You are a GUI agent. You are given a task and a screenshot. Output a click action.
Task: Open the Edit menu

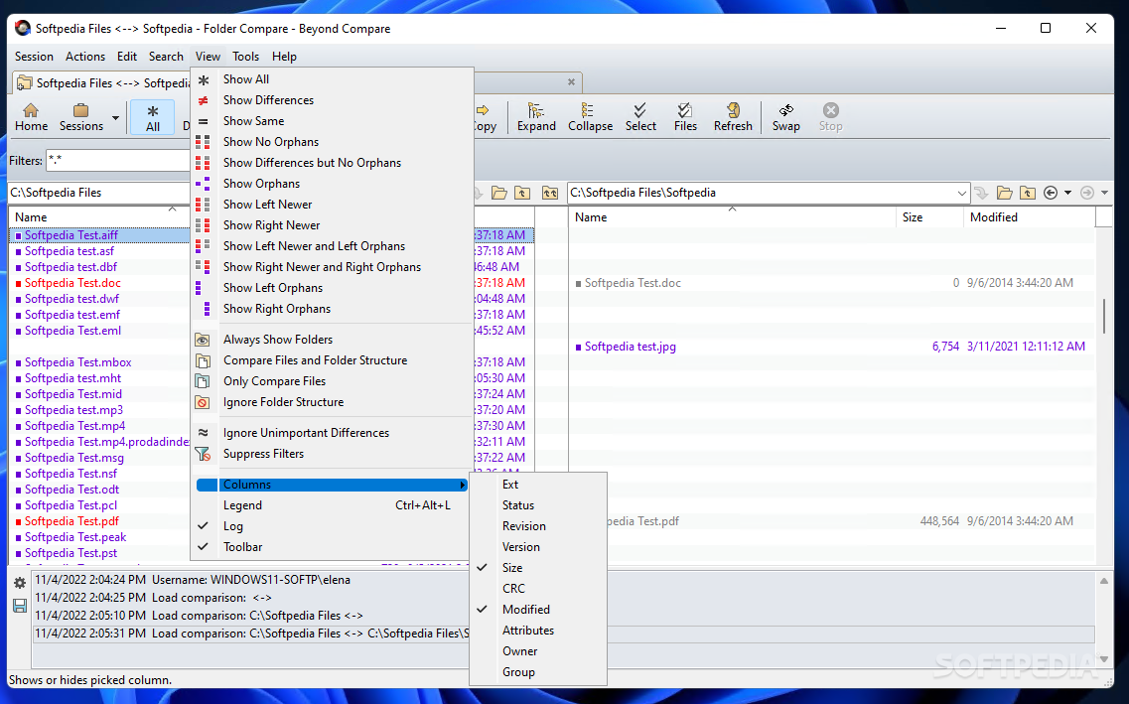coord(127,57)
